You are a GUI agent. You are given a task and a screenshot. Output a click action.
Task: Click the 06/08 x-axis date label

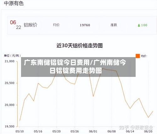pyautogui.click(x=111, y=131)
